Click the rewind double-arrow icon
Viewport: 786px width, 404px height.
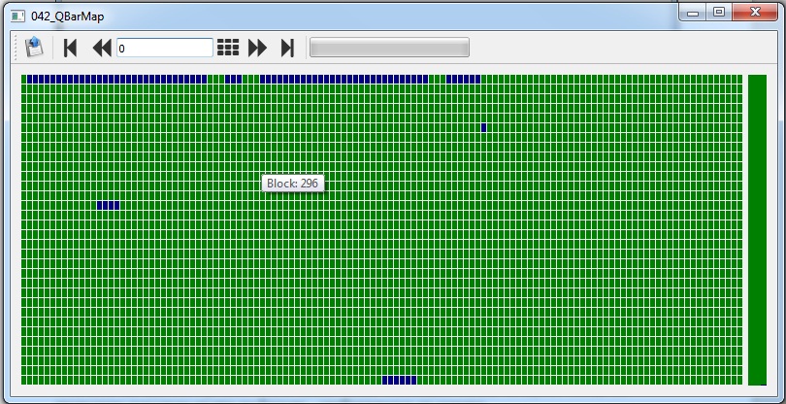[102, 48]
